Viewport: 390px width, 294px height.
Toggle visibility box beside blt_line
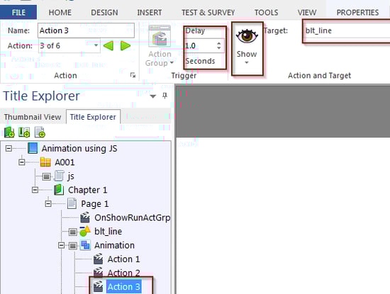[72, 232]
